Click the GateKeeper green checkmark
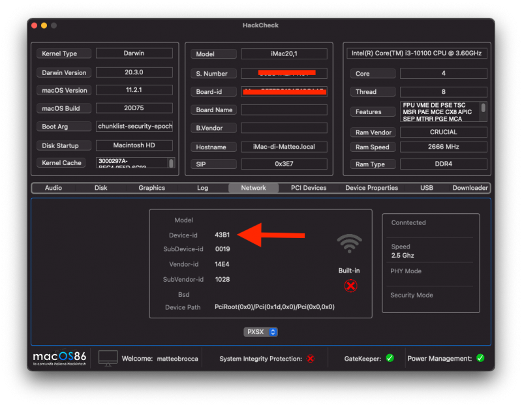Image resolution: width=522 pixels, height=407 pixels. [x=390, y=358]
